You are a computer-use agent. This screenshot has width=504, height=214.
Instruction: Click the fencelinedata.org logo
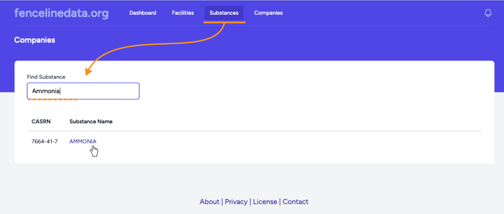pyautogui.click(x=61, y=13)
